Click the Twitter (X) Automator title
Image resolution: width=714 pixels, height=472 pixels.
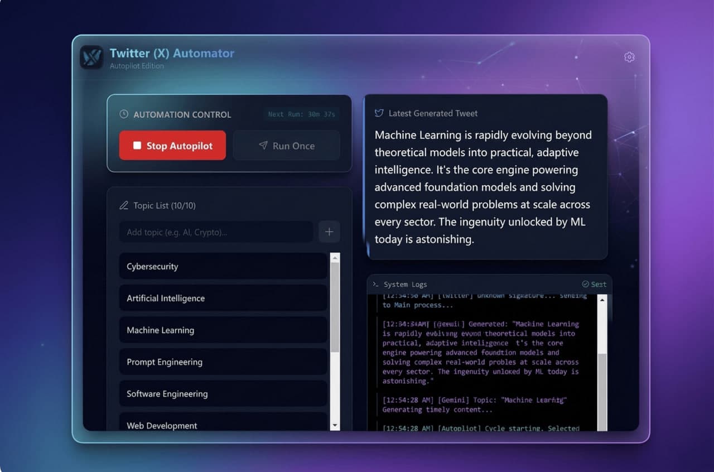[172, 53]
